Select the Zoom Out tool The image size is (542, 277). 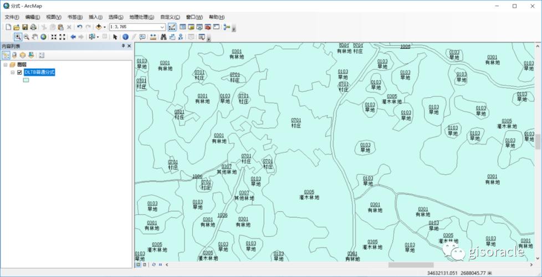coord(26,37)
